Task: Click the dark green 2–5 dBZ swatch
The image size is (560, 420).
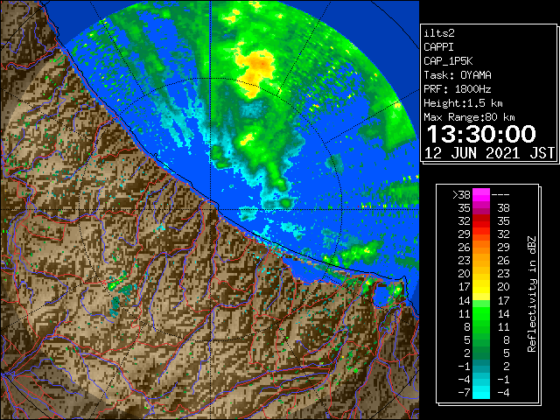Action: click(x=481, y=353)
